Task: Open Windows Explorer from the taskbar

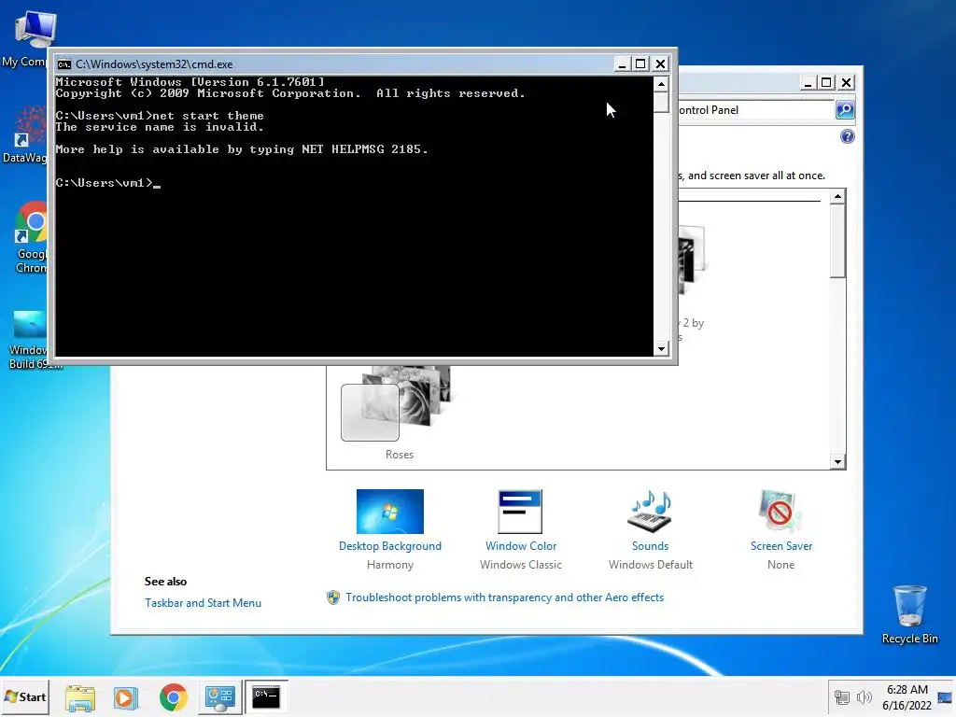Action: [x=80, y=697]
